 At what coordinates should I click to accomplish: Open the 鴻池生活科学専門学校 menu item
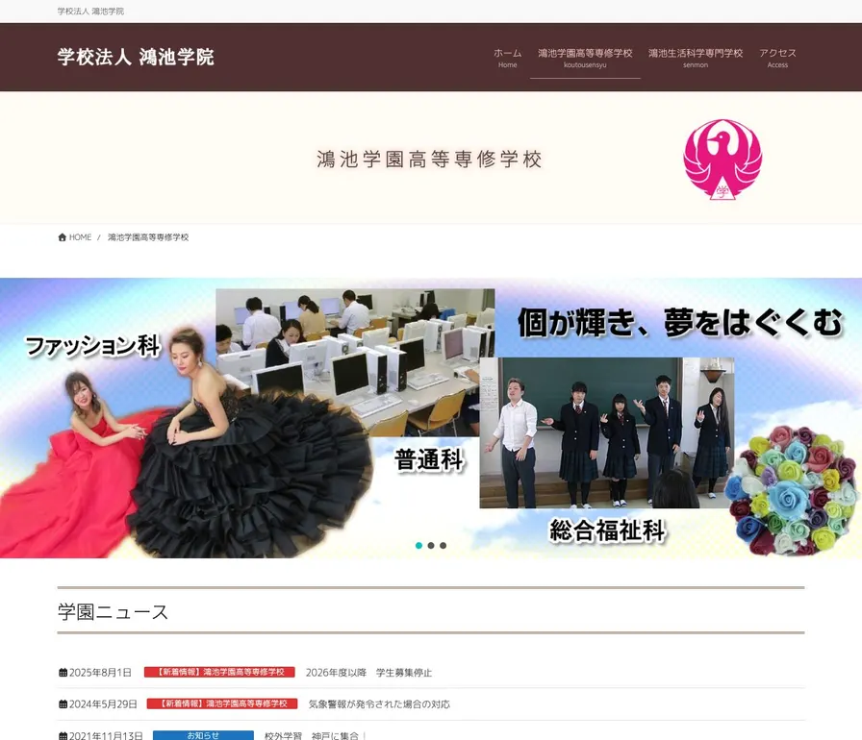pos(695,58)
